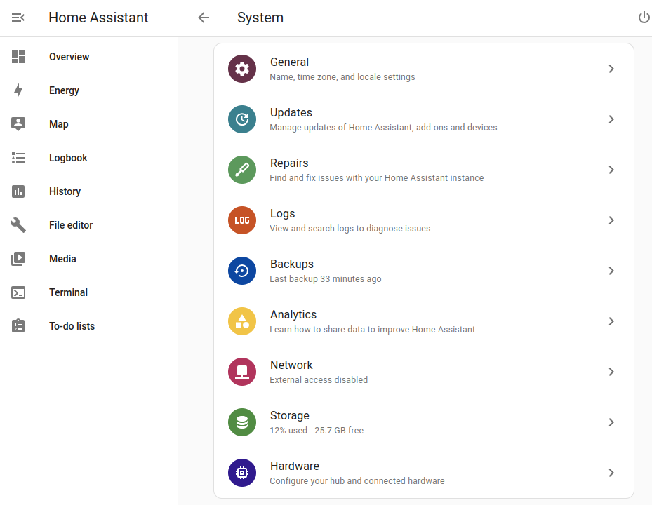Open the Updates settings title
Screen dimensions: 652x505
(x=291, y=113)
